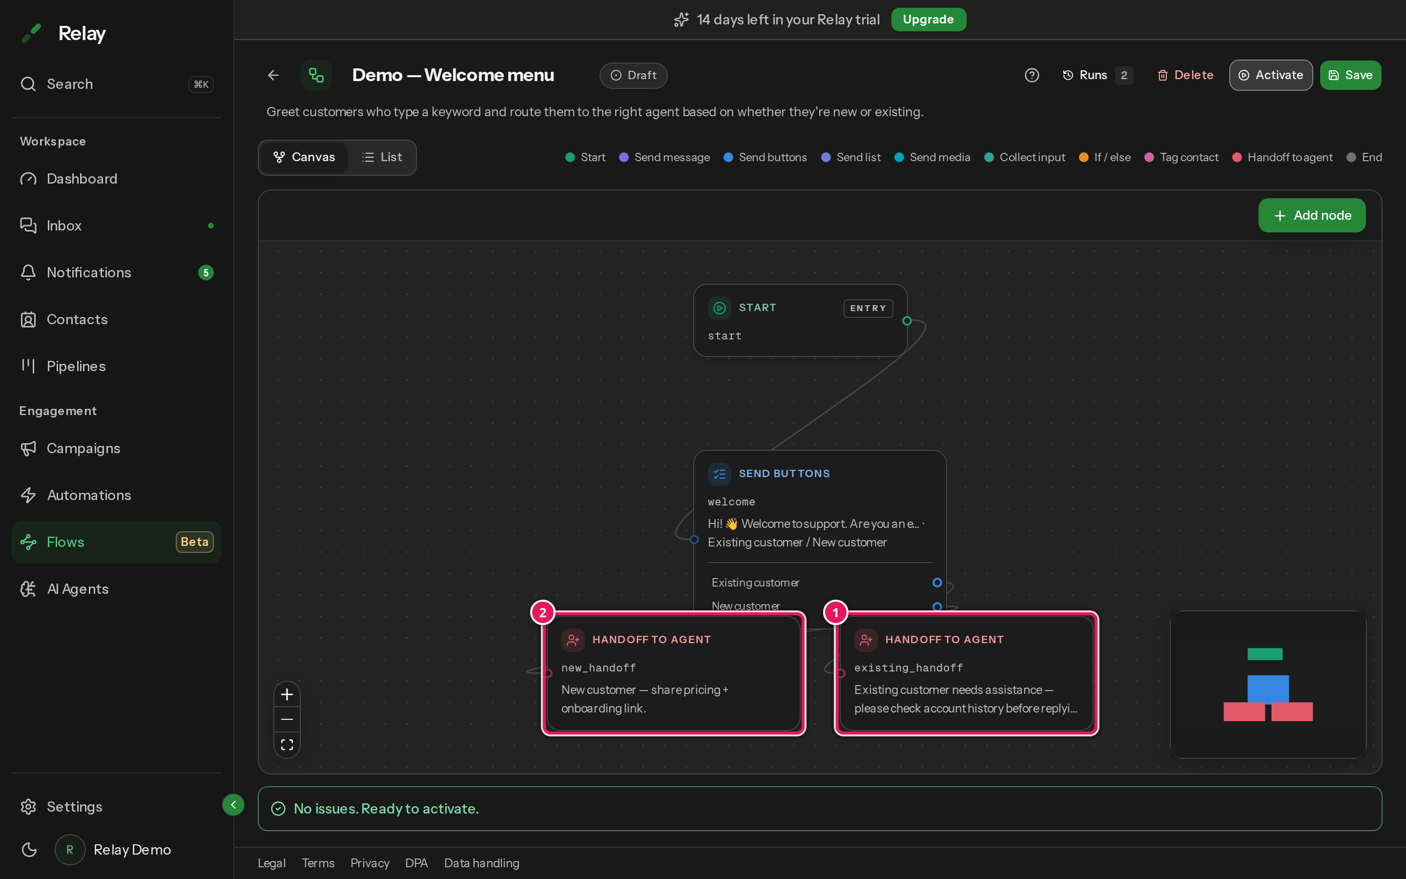The height and width of the screenshot is (879, 1406).
Task: Navigate to Pipelines
Action: click(x=116, y=366)
